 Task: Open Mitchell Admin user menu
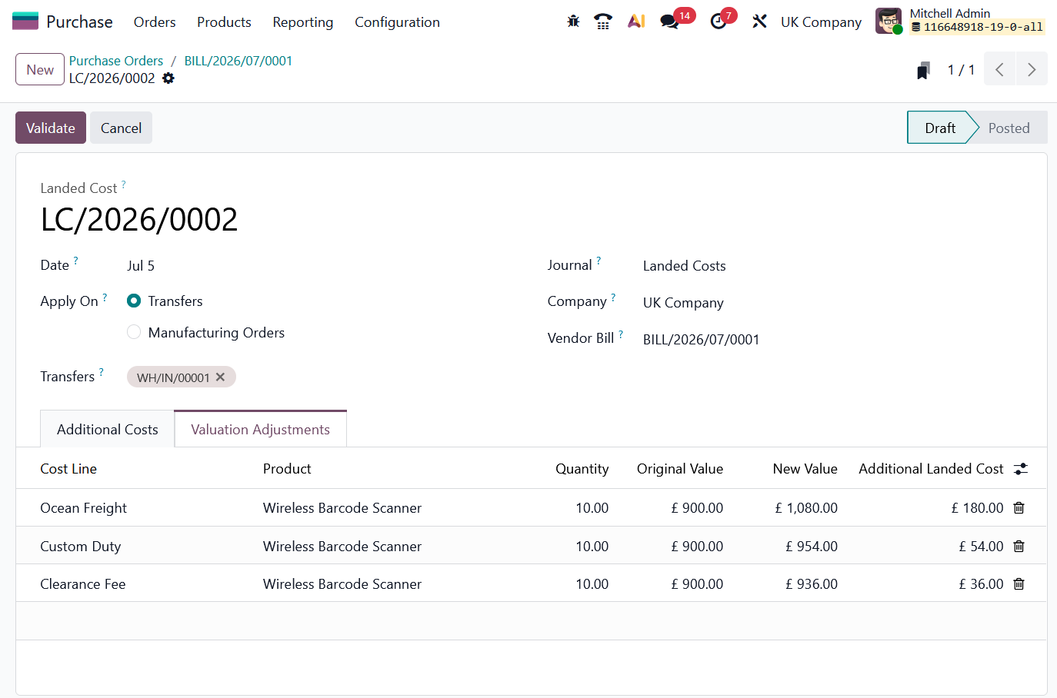point(960,21)
